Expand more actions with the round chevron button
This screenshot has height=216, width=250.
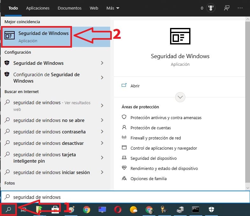coord(180,97)
